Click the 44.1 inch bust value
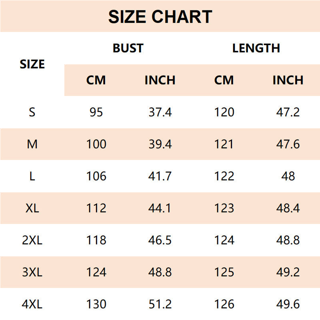The image size is (320, 320). click(160, 208)
